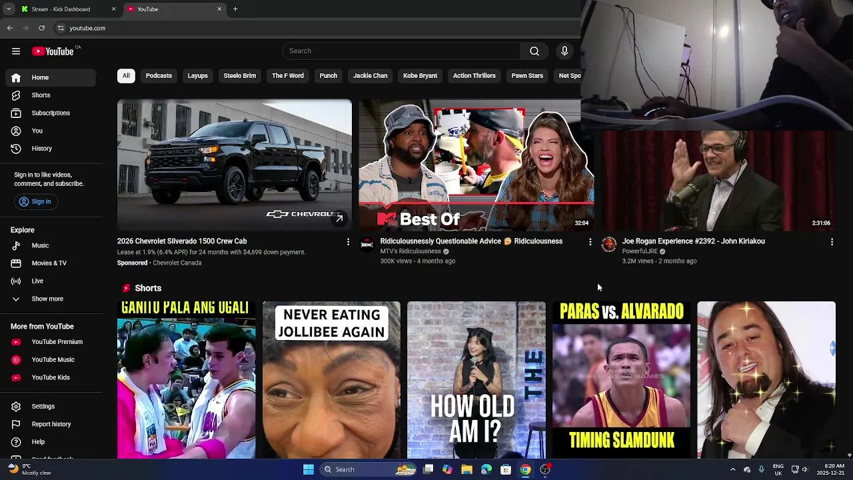Open Help in the sidebar

[x=51, y=442]
